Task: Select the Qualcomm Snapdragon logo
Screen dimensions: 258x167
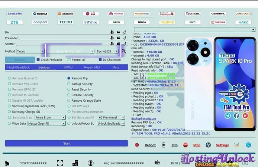Action: 167,14
